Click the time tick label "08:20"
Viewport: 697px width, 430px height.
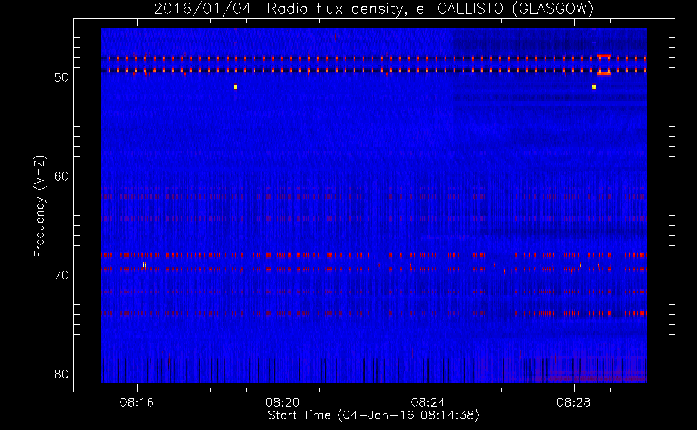coord(283,403)
